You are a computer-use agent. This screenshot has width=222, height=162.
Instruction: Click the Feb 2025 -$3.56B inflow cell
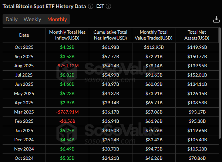click(67, 121)
